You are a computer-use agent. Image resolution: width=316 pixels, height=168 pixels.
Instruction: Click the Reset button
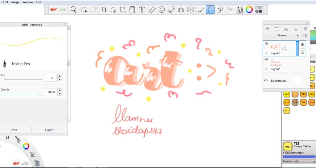[13, 130]
